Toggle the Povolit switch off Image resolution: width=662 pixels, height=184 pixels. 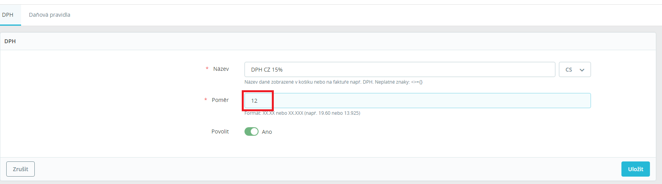click(252, 132)
